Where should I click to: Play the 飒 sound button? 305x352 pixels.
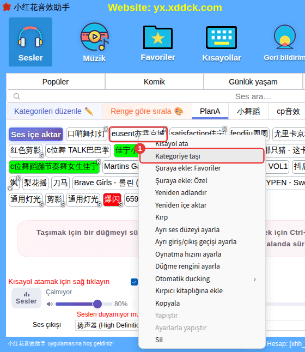click(x=14, y=183)
